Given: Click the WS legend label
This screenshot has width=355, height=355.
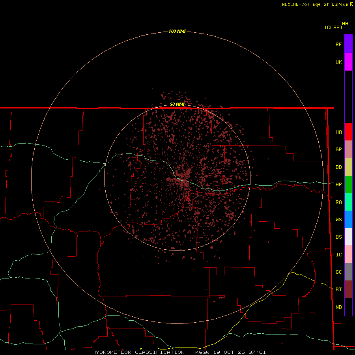Looking at the screenshot, I should (x=338, y=219).
